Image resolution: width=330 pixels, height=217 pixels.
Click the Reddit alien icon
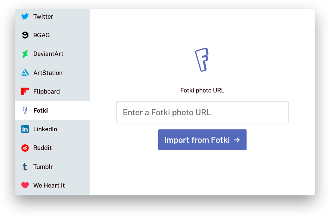(x=25, y=148)
